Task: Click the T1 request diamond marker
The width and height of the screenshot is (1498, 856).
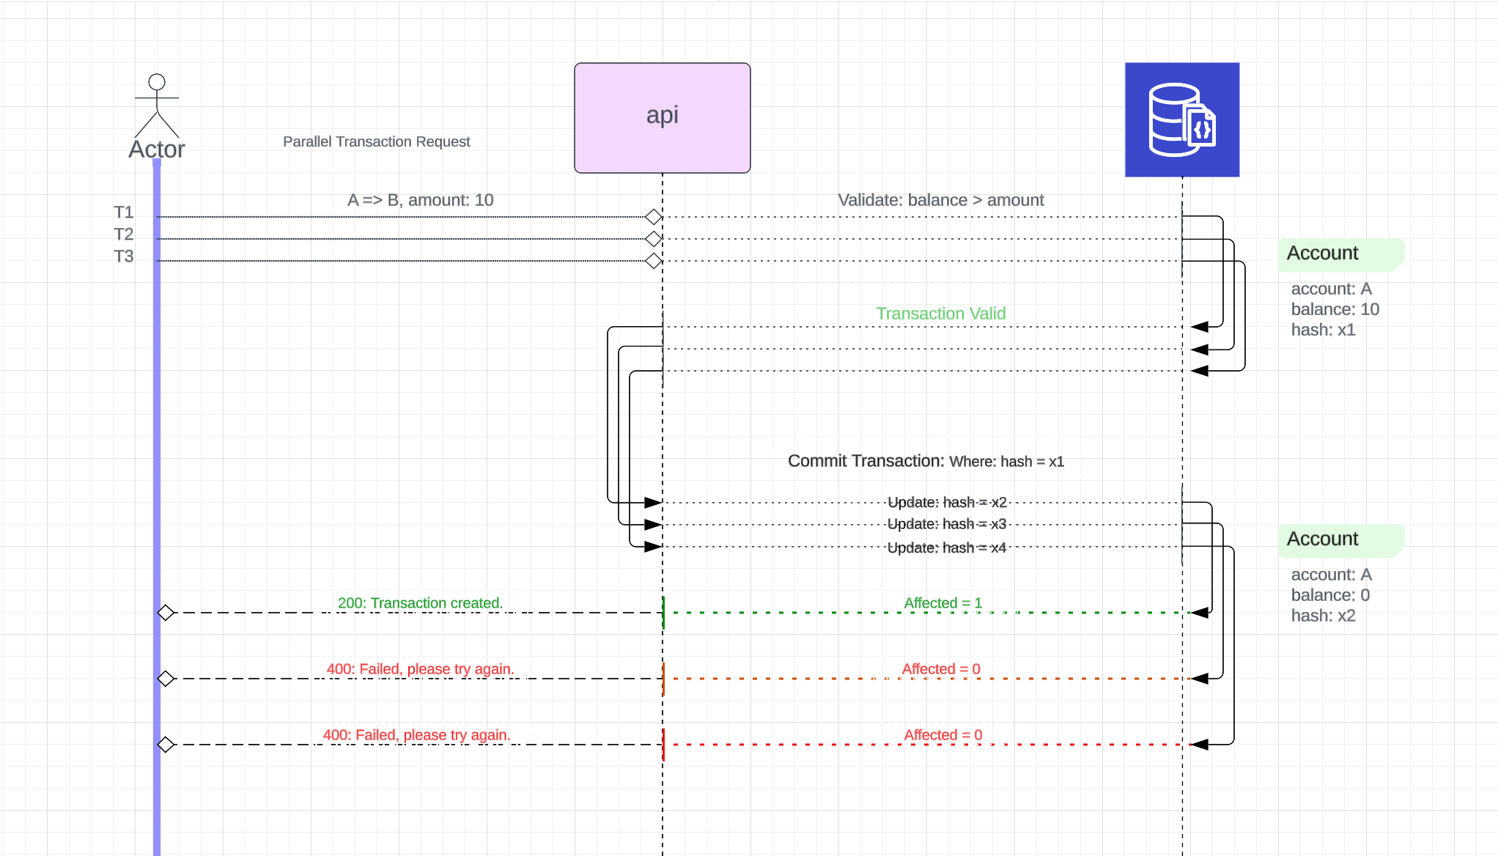Action: (653, 217)
